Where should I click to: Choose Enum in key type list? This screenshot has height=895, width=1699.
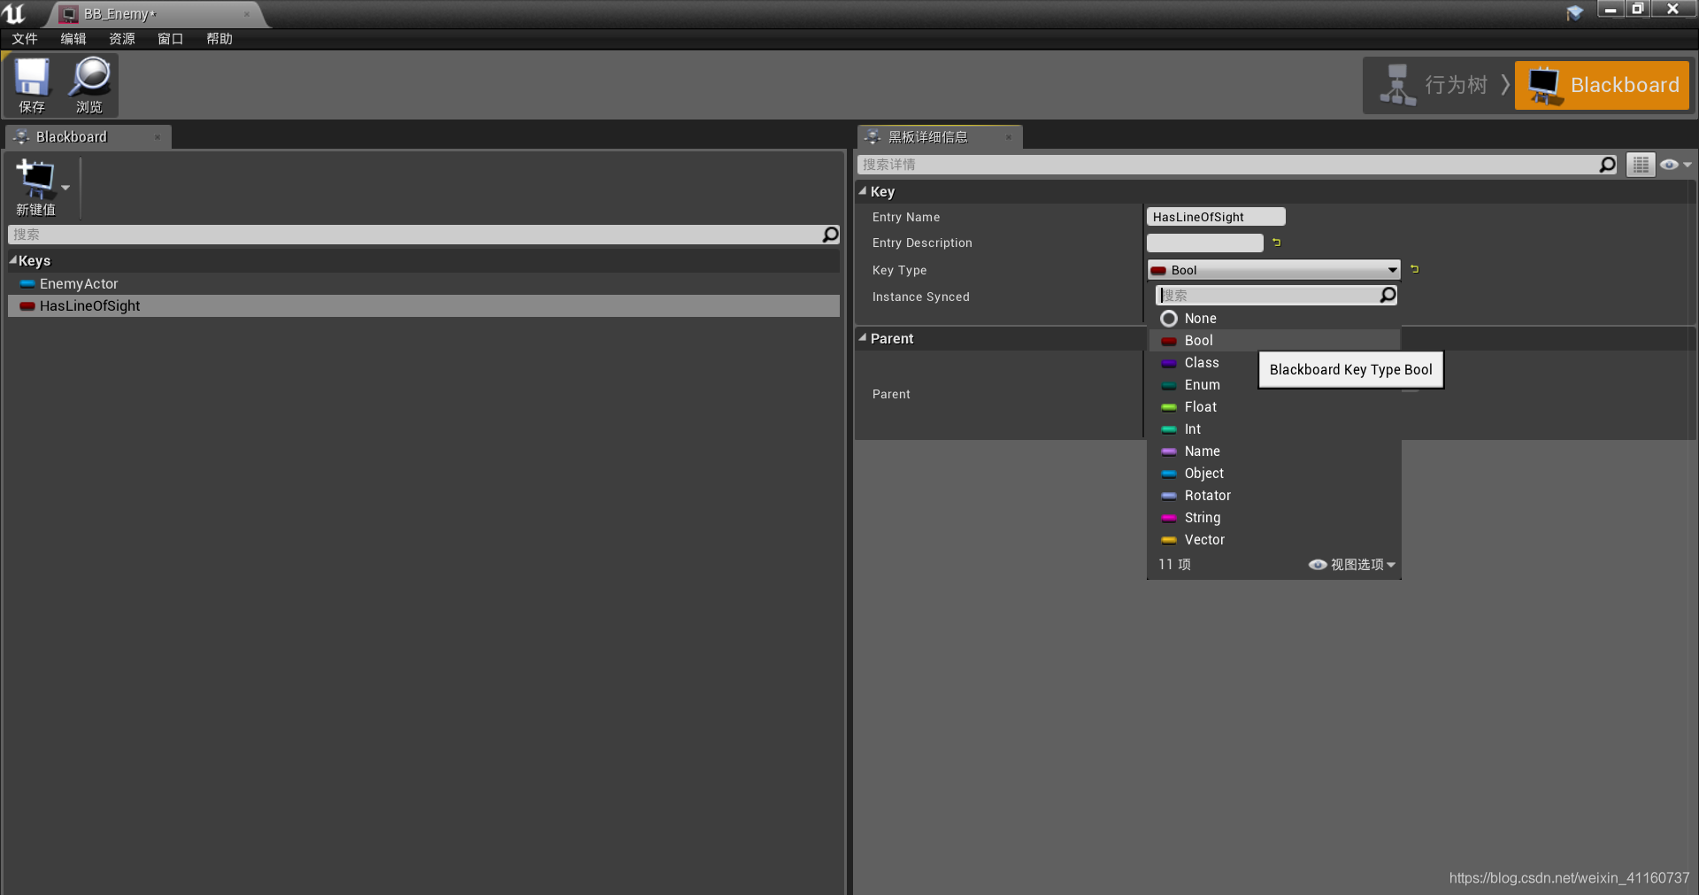(1202, 384)
